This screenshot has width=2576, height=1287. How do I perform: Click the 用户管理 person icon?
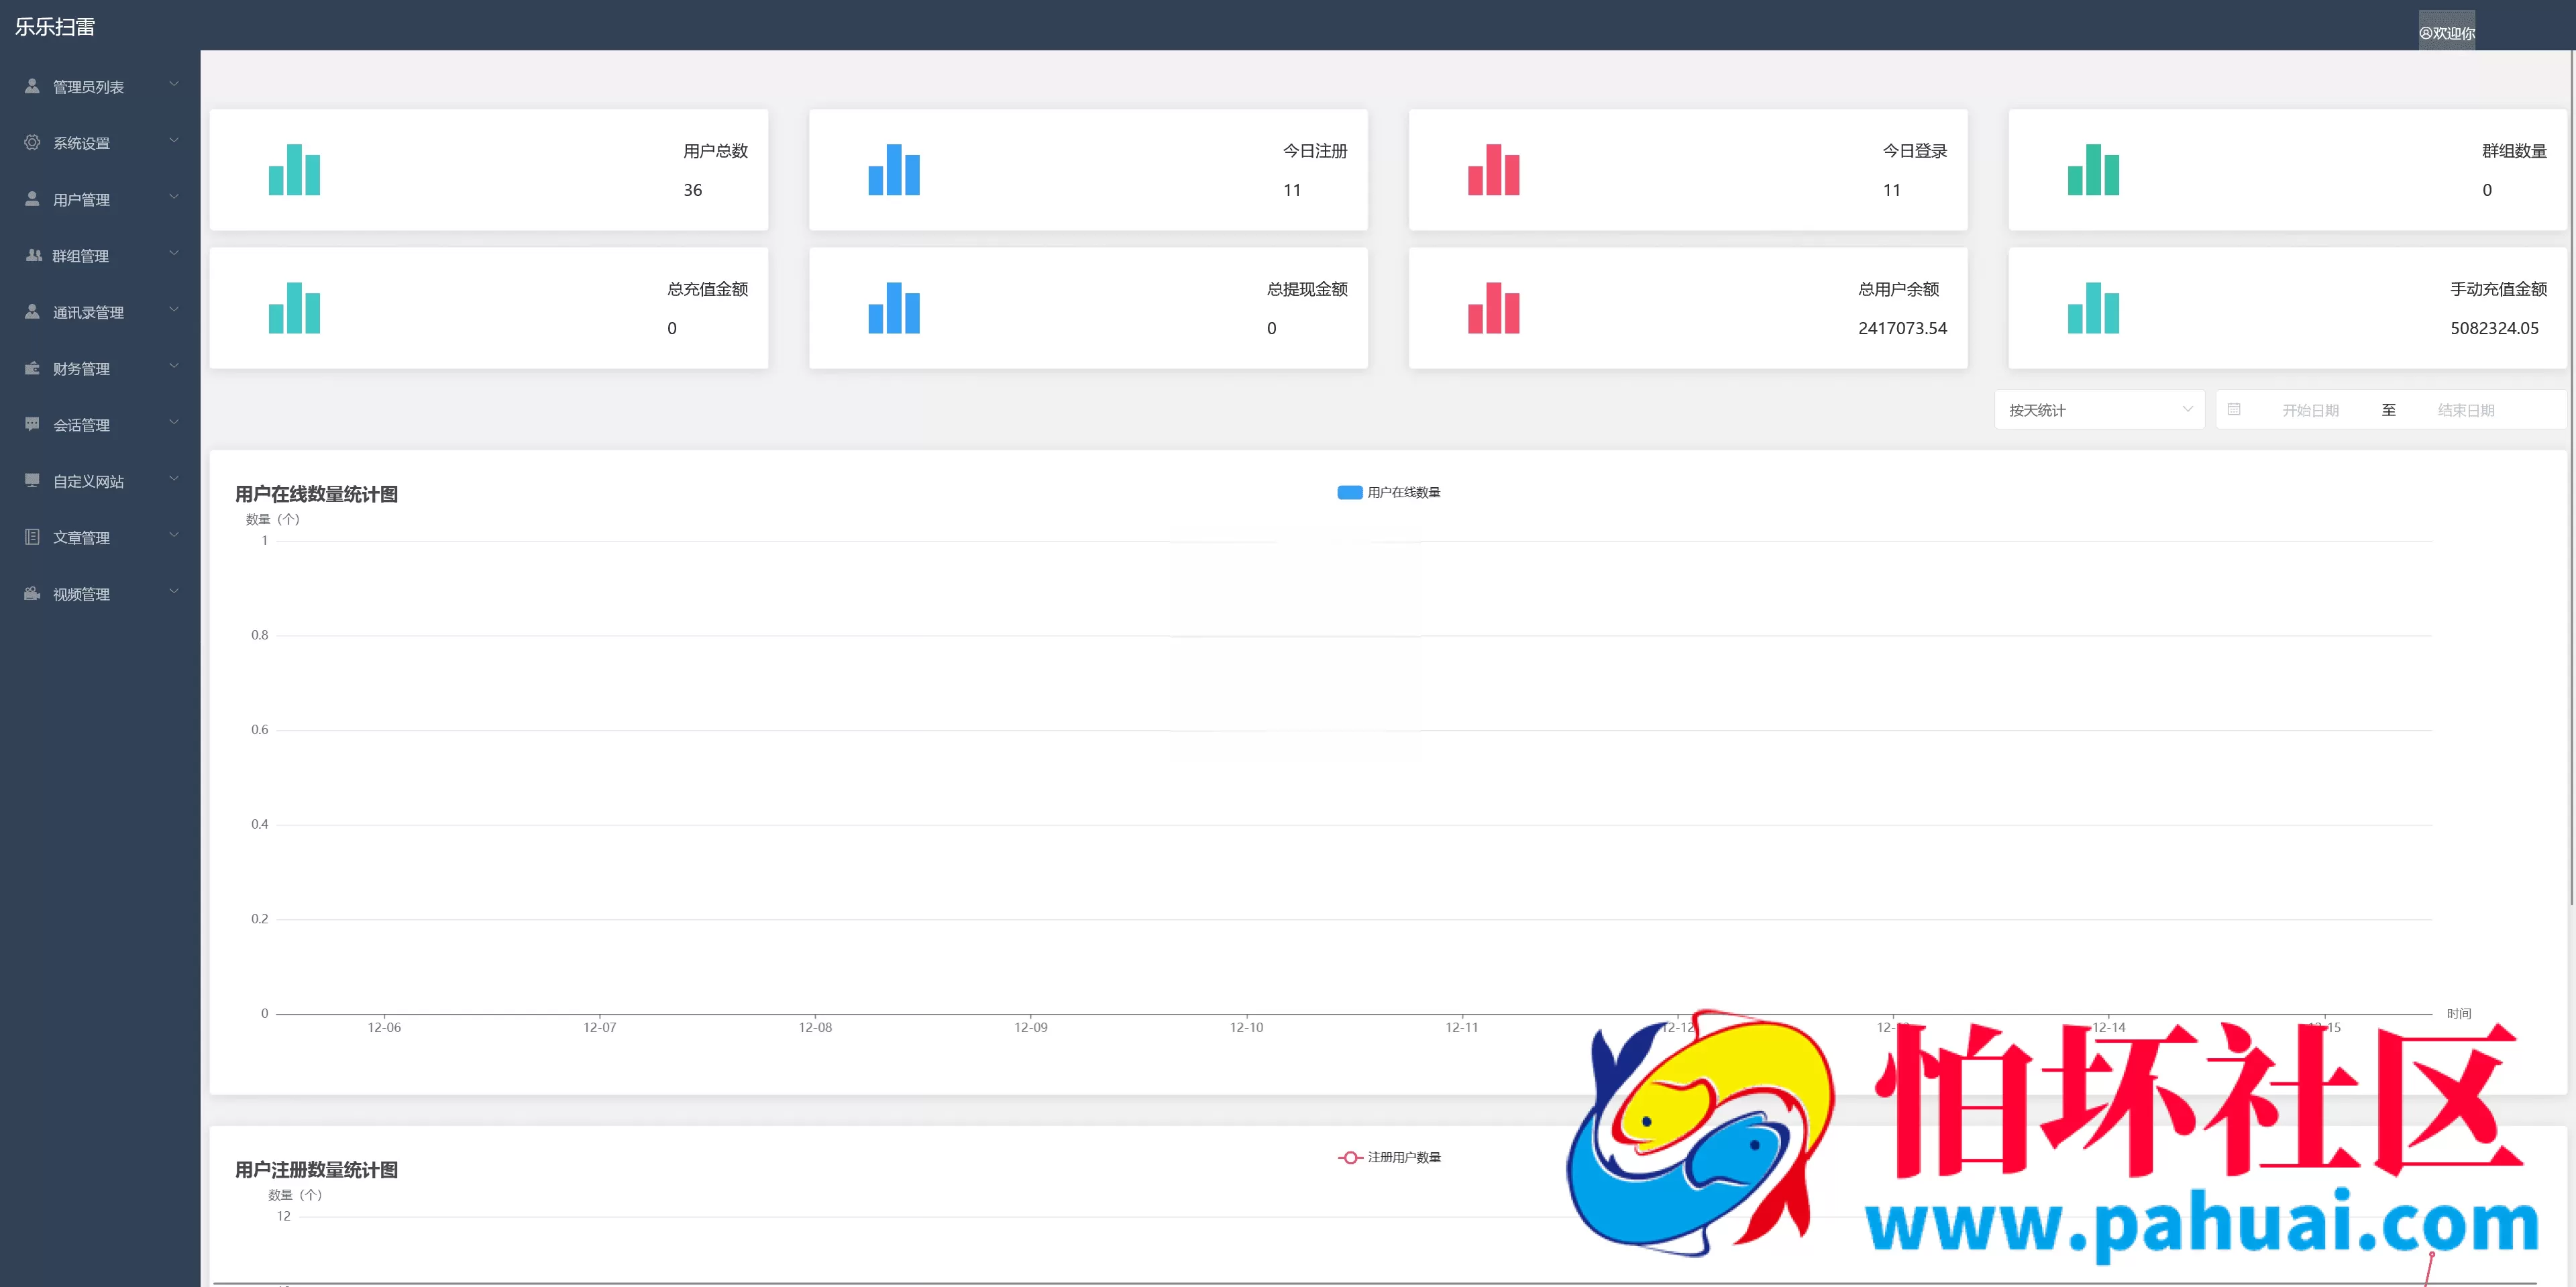point(32,198)
